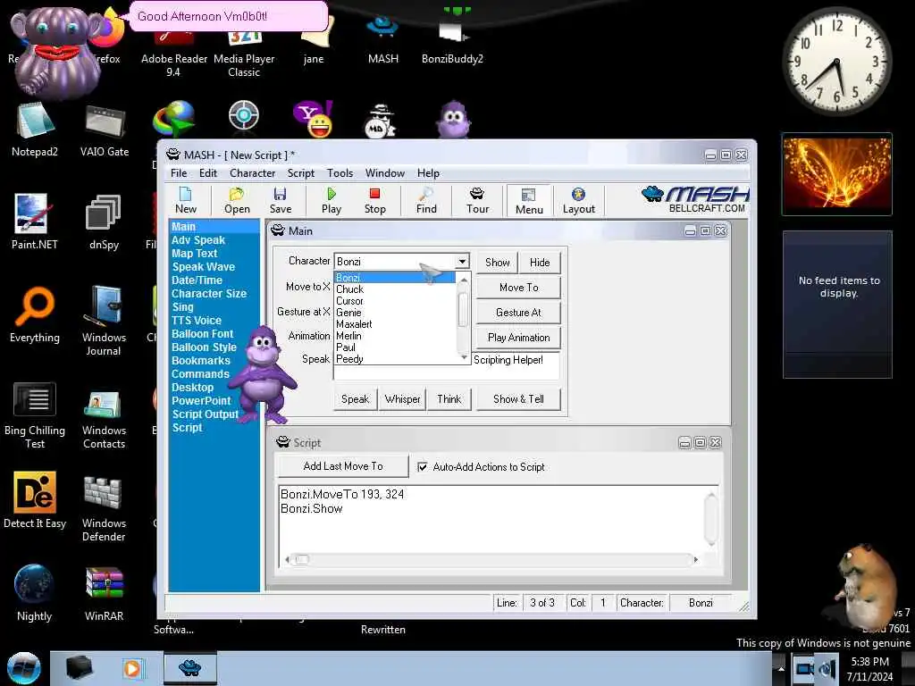
Task: Select Paul in the character list
Action: [346, 347]
